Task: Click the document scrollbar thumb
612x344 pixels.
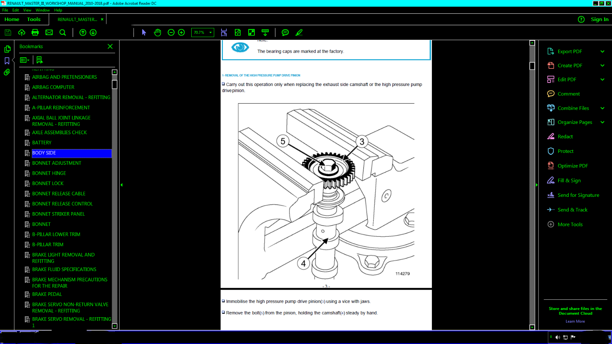Action: pyautogui.click(x=532, y=66)
